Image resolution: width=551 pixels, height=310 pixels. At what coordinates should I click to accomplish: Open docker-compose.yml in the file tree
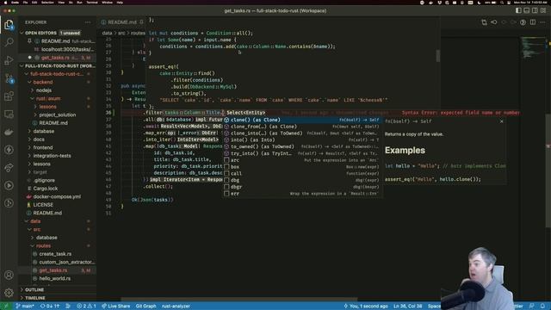57,196
